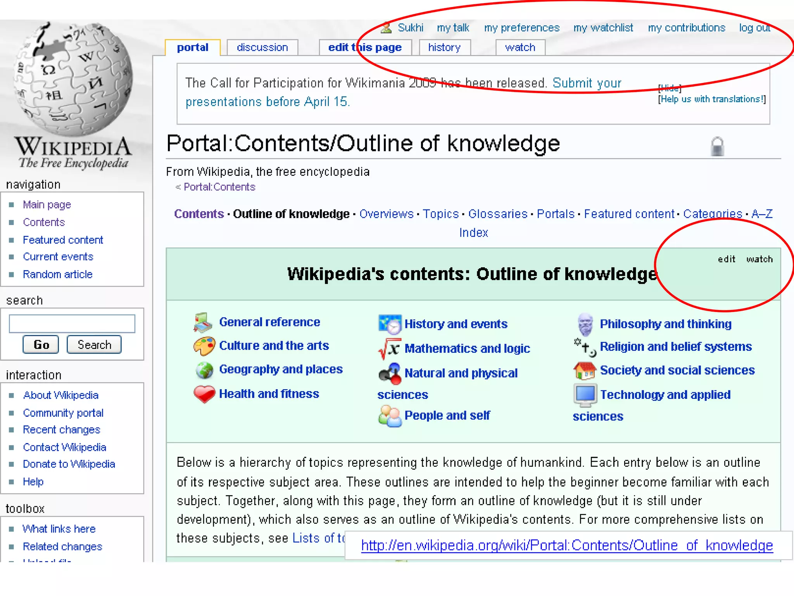Open the Random article link
Screen dimensions: 794x596
click(57, 274)
